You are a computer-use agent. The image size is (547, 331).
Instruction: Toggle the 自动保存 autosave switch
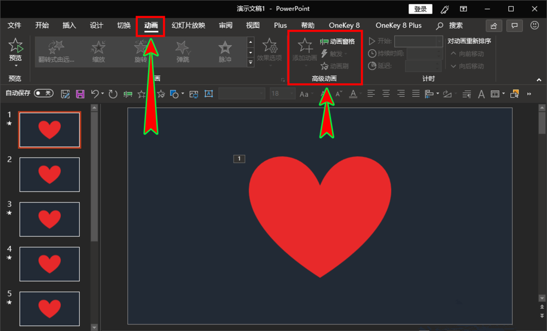44,93
